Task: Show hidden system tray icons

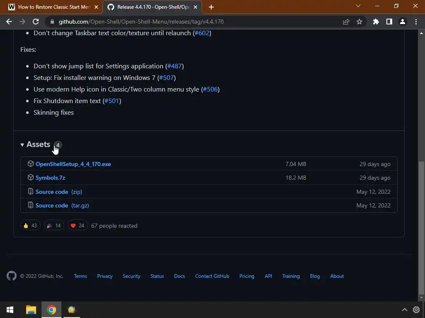Action: point(404,310)
